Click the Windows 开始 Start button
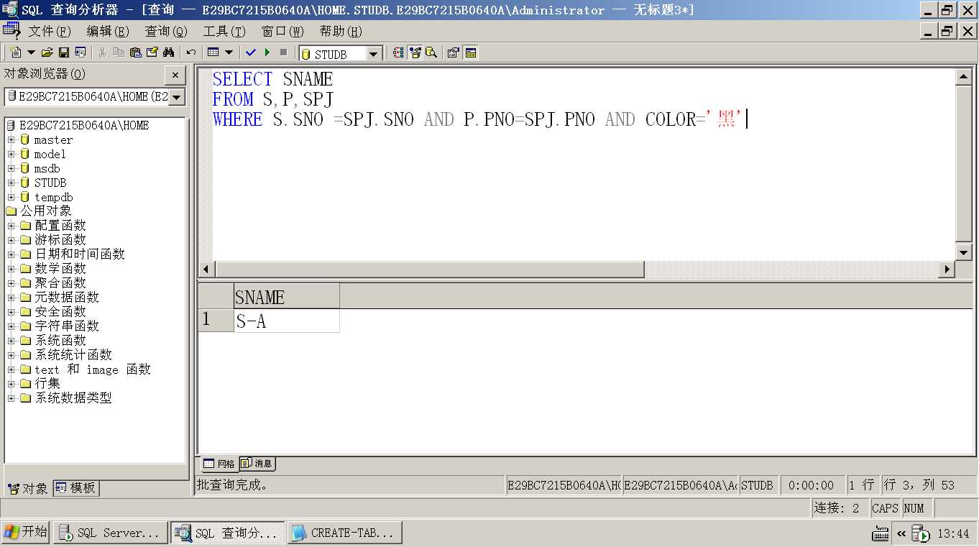The width and height of the screenshot is (979, 547). pos(26,533)
